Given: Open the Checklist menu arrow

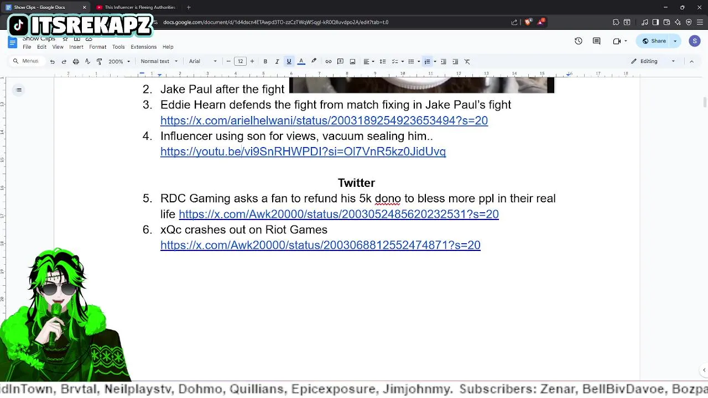Looking at the screenshot, I should pyautogui.click(x=402, y=61).
